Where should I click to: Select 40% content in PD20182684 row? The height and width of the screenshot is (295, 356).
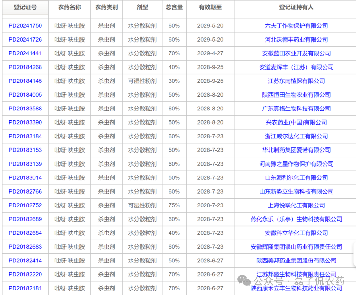pyautogui.click(x=174, y=233)
